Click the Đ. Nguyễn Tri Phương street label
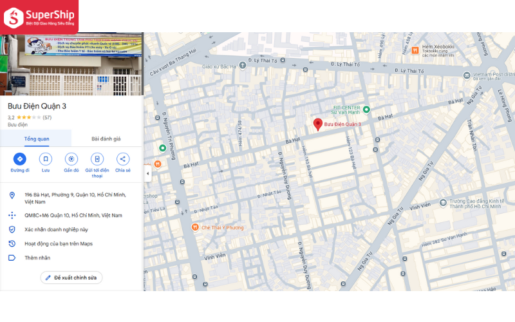Viewport: 515px width, 322px height. pos(169,136)
